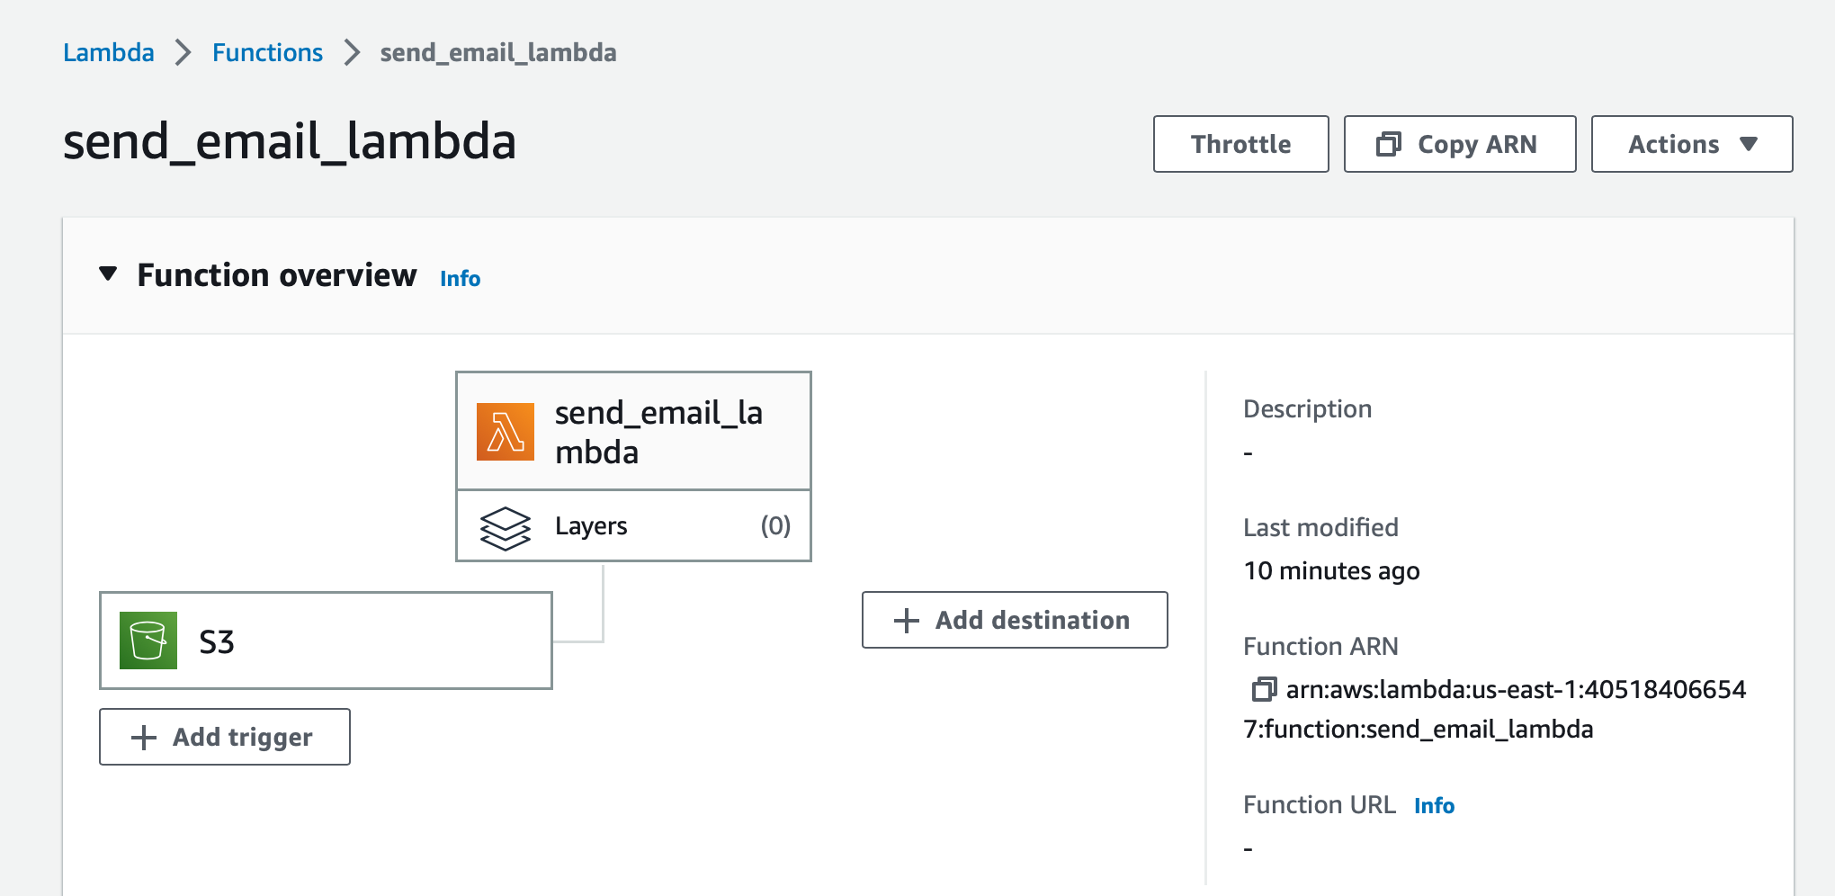Click the Function ARN label
This screenshot has width=1835, height=896.
[1320, 646]
